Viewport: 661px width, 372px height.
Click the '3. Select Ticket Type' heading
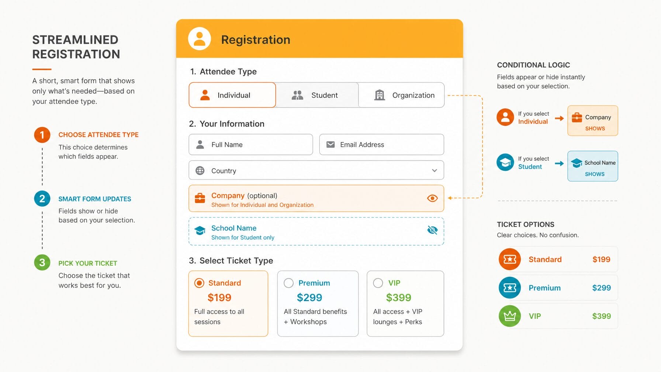pos(231,261)
